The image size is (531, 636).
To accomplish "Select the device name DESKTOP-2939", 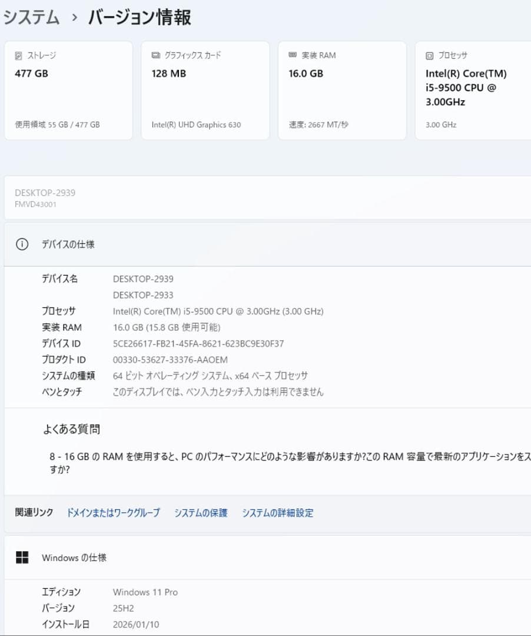I will pyautogui.click(x=142, y=279).
